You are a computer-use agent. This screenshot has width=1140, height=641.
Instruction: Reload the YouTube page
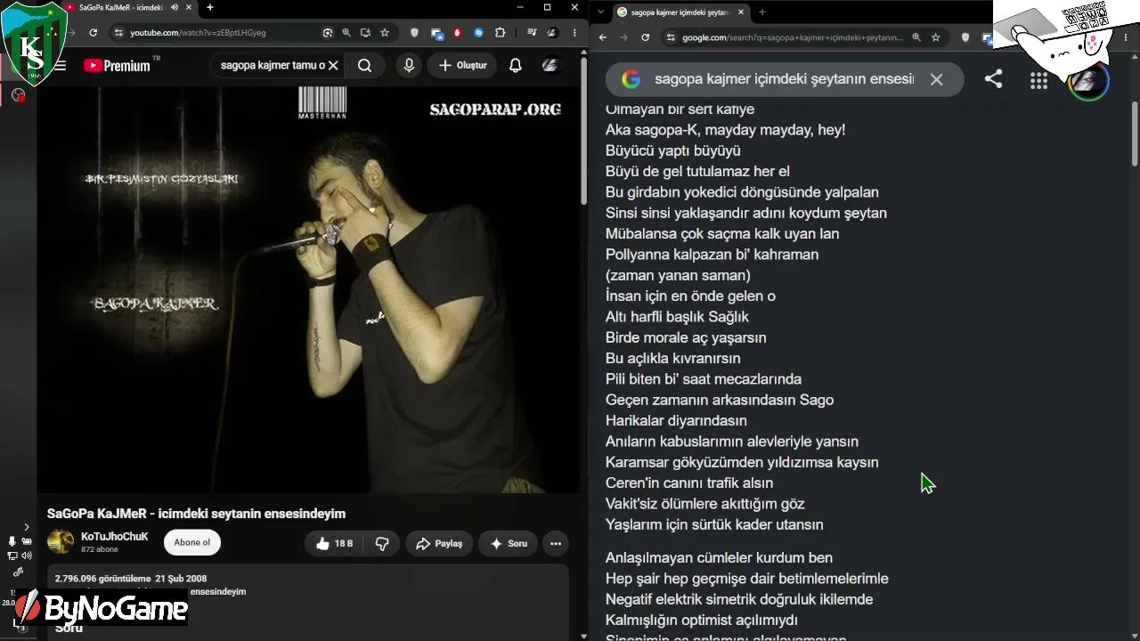click(93, 33)
